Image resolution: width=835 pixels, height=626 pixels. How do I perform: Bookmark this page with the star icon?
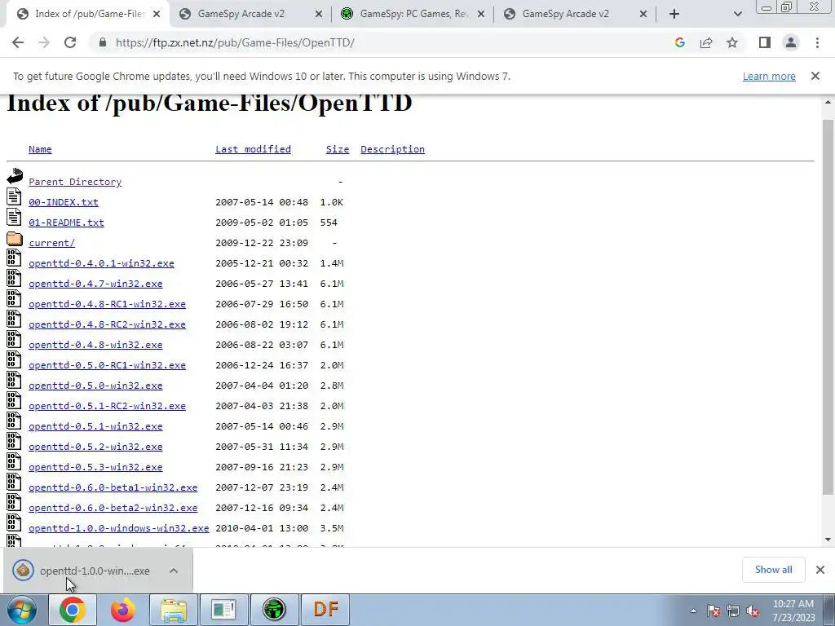coord(732,42)
